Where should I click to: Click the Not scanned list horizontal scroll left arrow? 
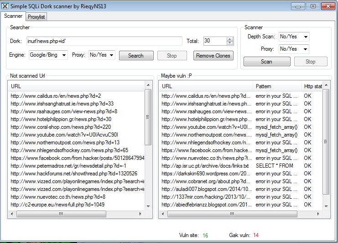coord(12,214)
